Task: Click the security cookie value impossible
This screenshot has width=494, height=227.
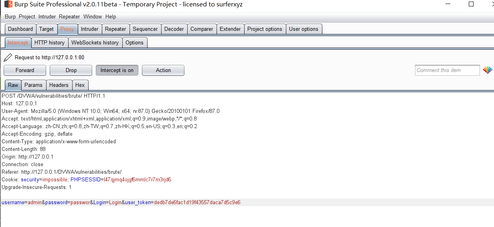Action: tap(55, 179)
